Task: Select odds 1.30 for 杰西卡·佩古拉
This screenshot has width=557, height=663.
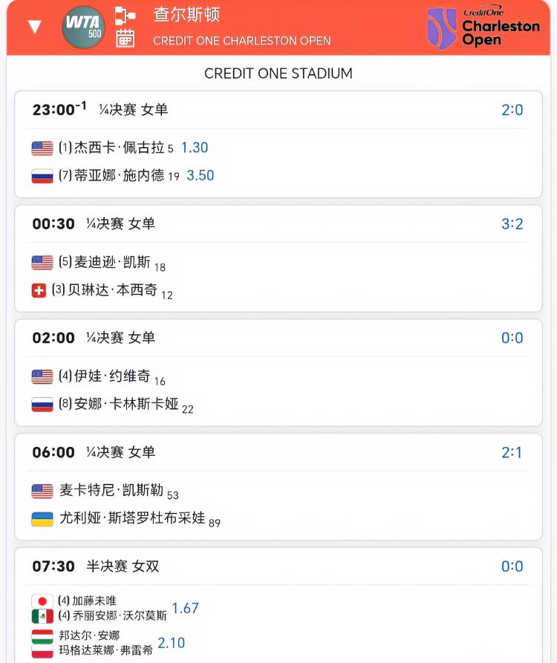Action: (x=195, y=148)
